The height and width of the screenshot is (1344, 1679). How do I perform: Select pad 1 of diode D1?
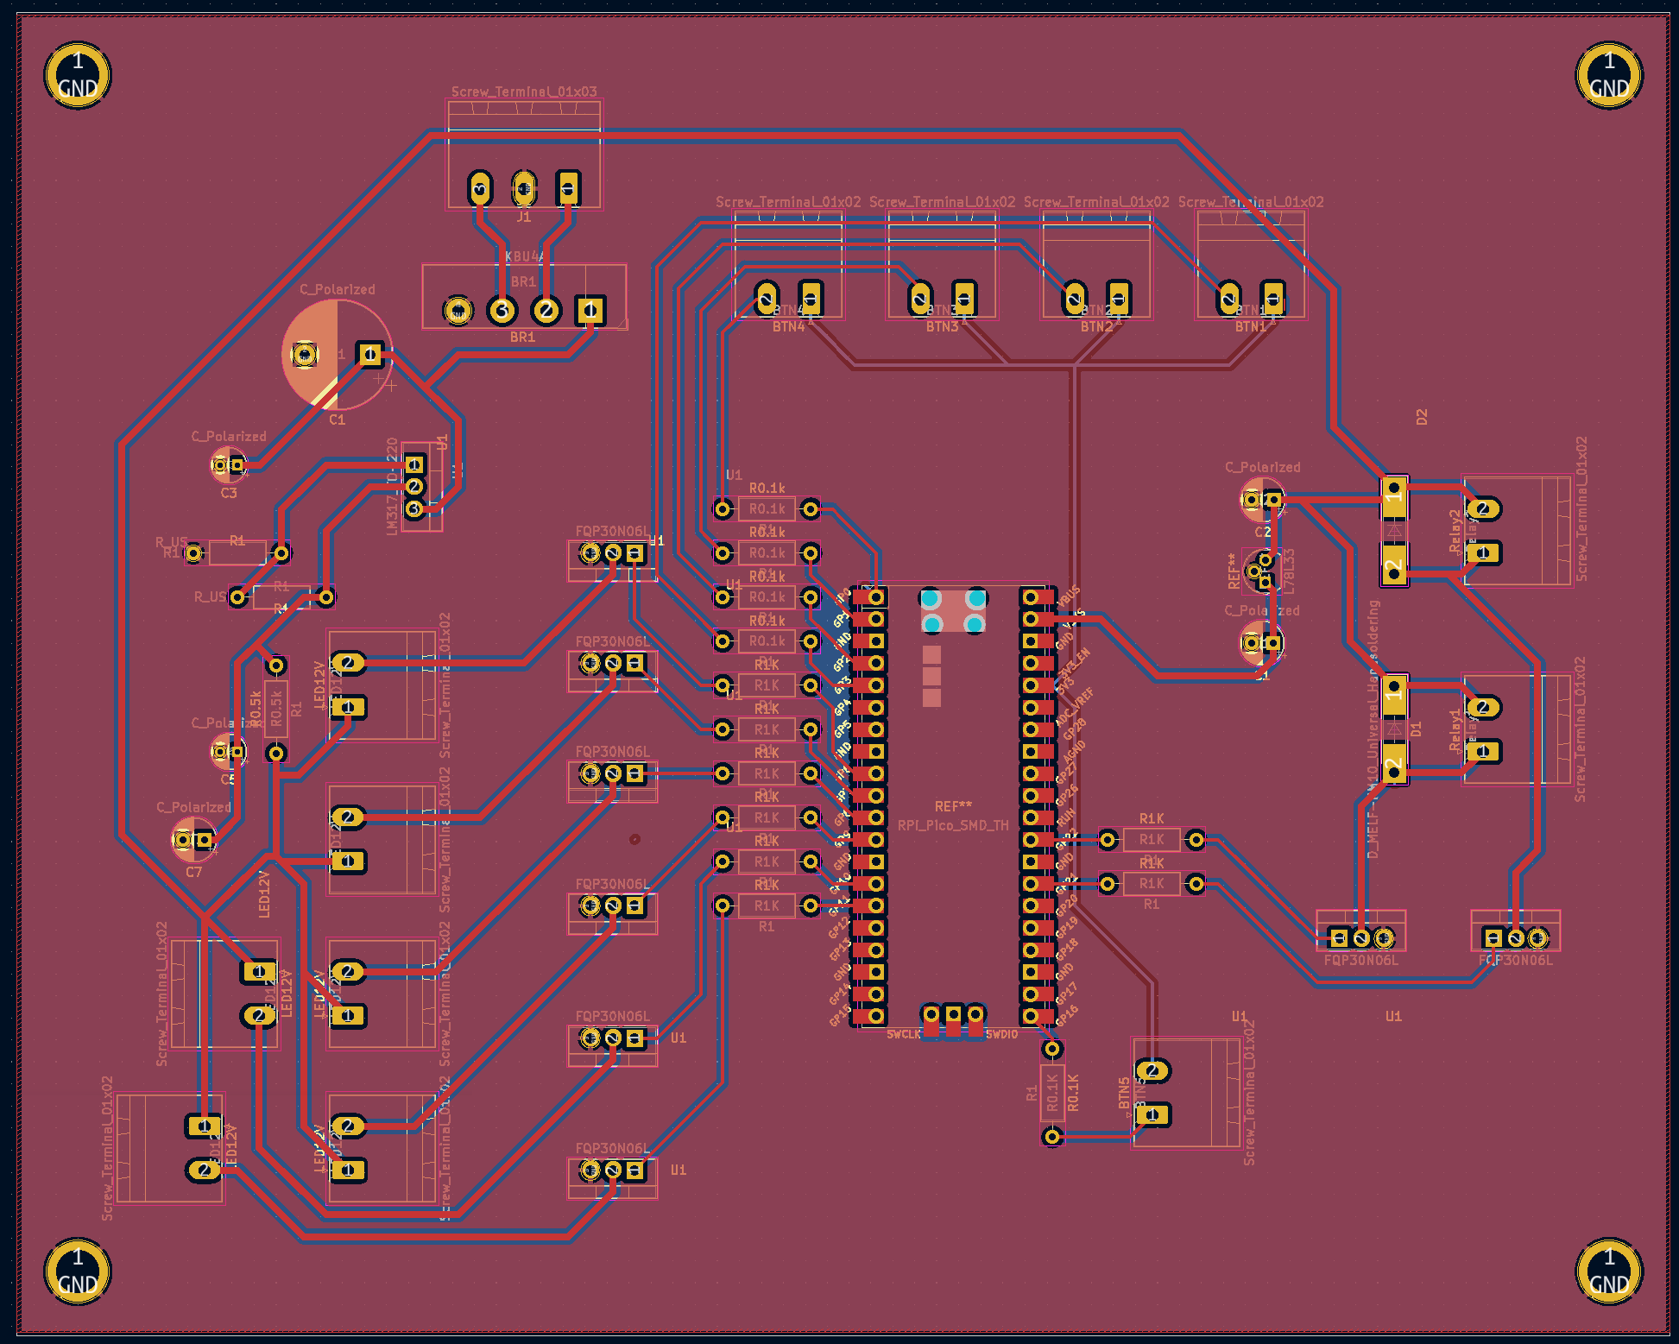[1393, 696]
